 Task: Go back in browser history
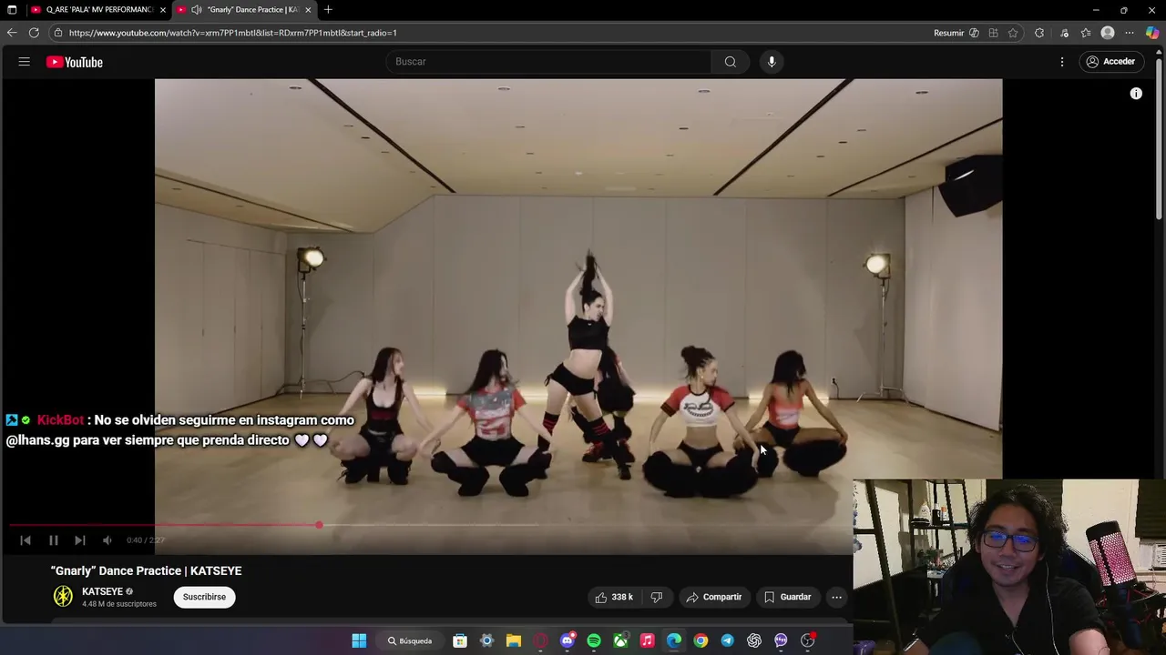click(x=12, y=33)
